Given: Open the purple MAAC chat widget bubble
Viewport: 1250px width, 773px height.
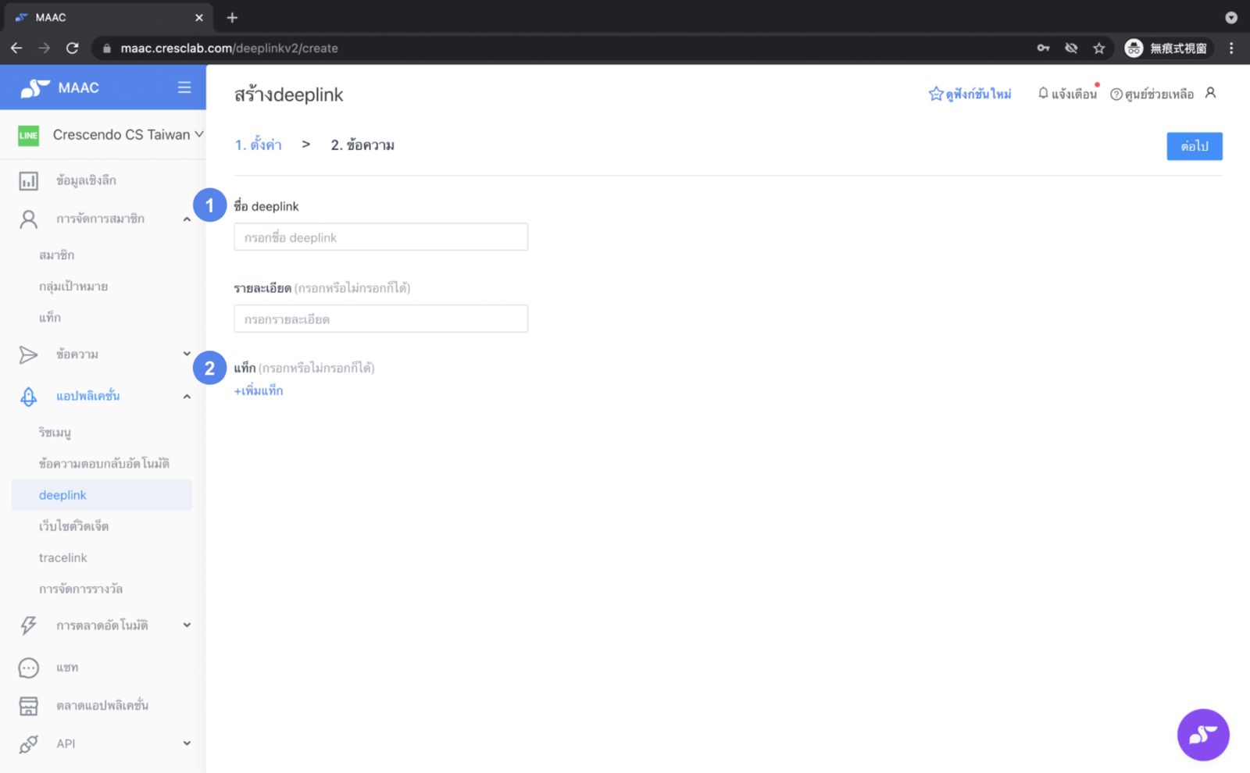Looking at the screenshot, I should click(1202, 735).
